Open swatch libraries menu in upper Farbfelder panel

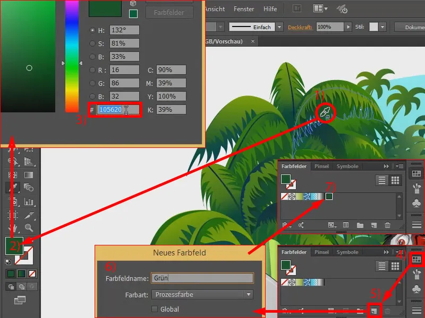coord(286,225)
